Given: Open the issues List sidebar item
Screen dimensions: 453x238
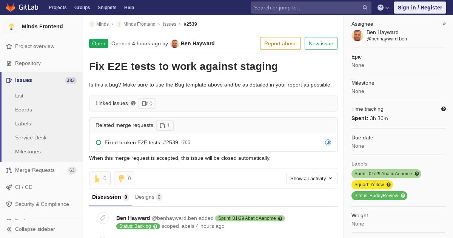Looking at the screenshot, I should [x=19, y=96].
